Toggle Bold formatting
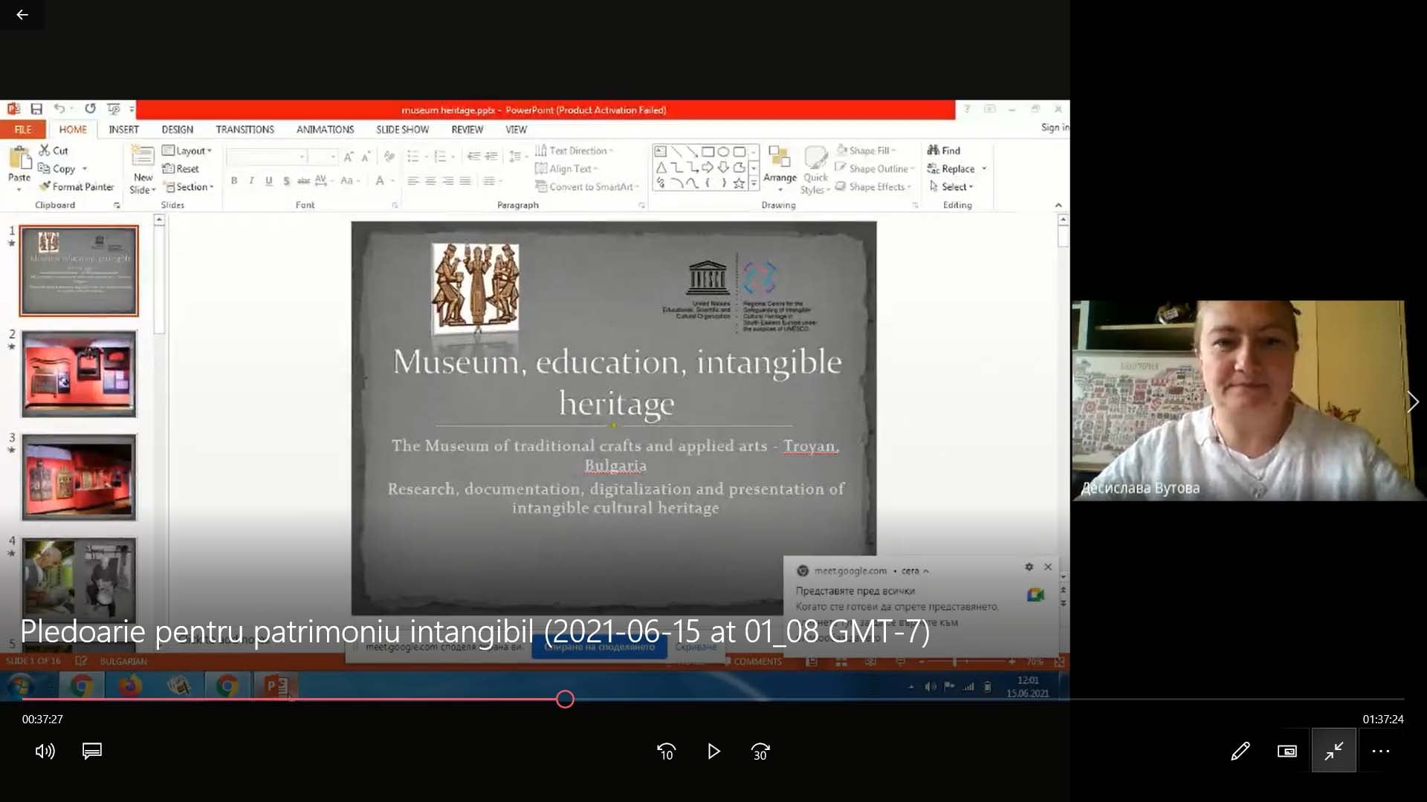The height and width of the screenshot is (802, 1427). 234,180
